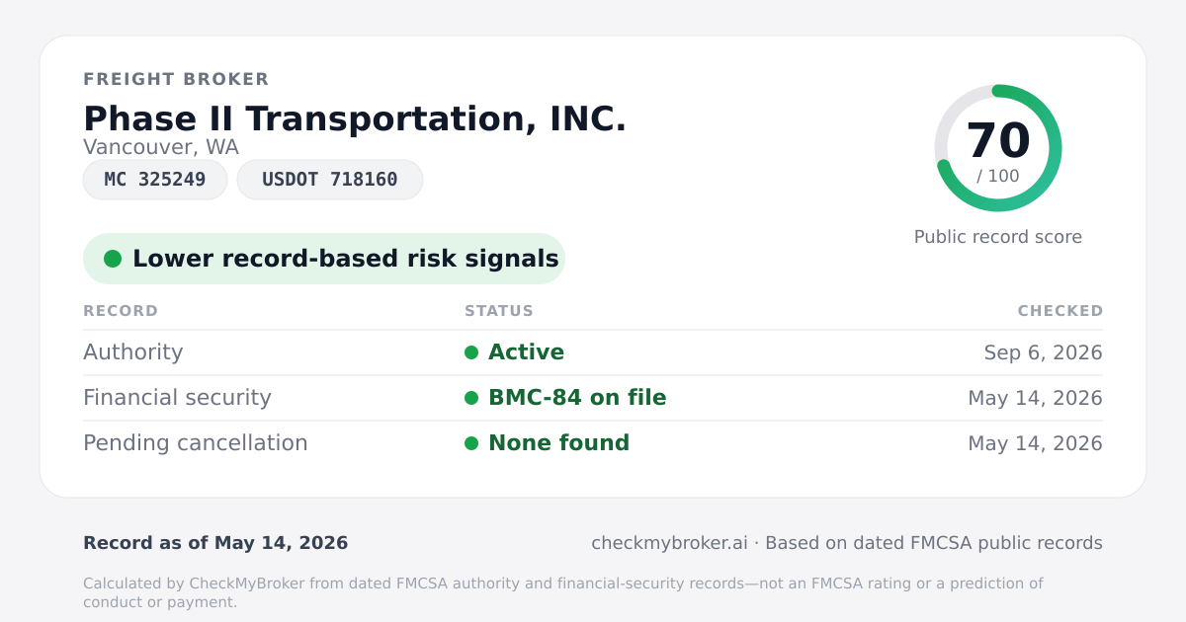Screen dimensions: 1186x622
Task: Click the green dot in Lower record-based risk badge
Action: point(113,259)
